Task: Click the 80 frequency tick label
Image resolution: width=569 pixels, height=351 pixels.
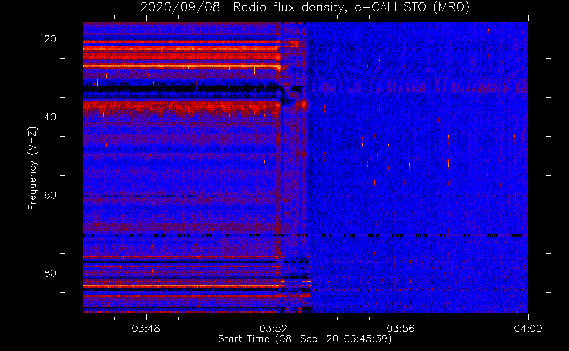Action: [50, 273]
